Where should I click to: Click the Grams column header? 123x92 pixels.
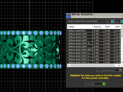point(98,27)
